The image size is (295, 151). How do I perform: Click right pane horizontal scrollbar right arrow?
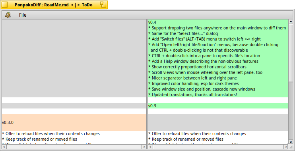[286, 147]
